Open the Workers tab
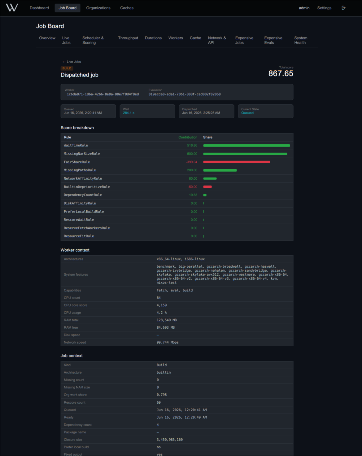This screenshot has height=456, width=362. pos(176,38)
